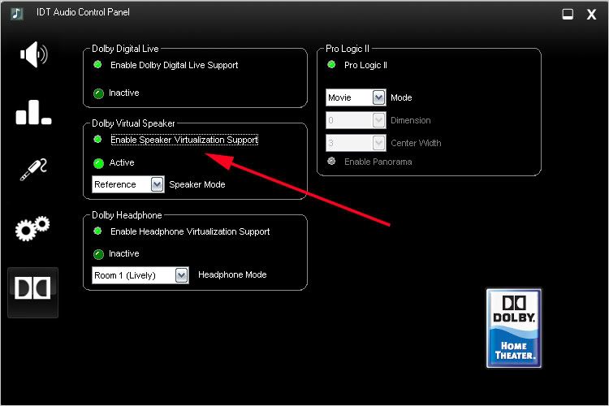The width and height of the screenshot is (609, 406).
Task: Click Dolby Digital Live Inactive status light
Action: (98, 93)
